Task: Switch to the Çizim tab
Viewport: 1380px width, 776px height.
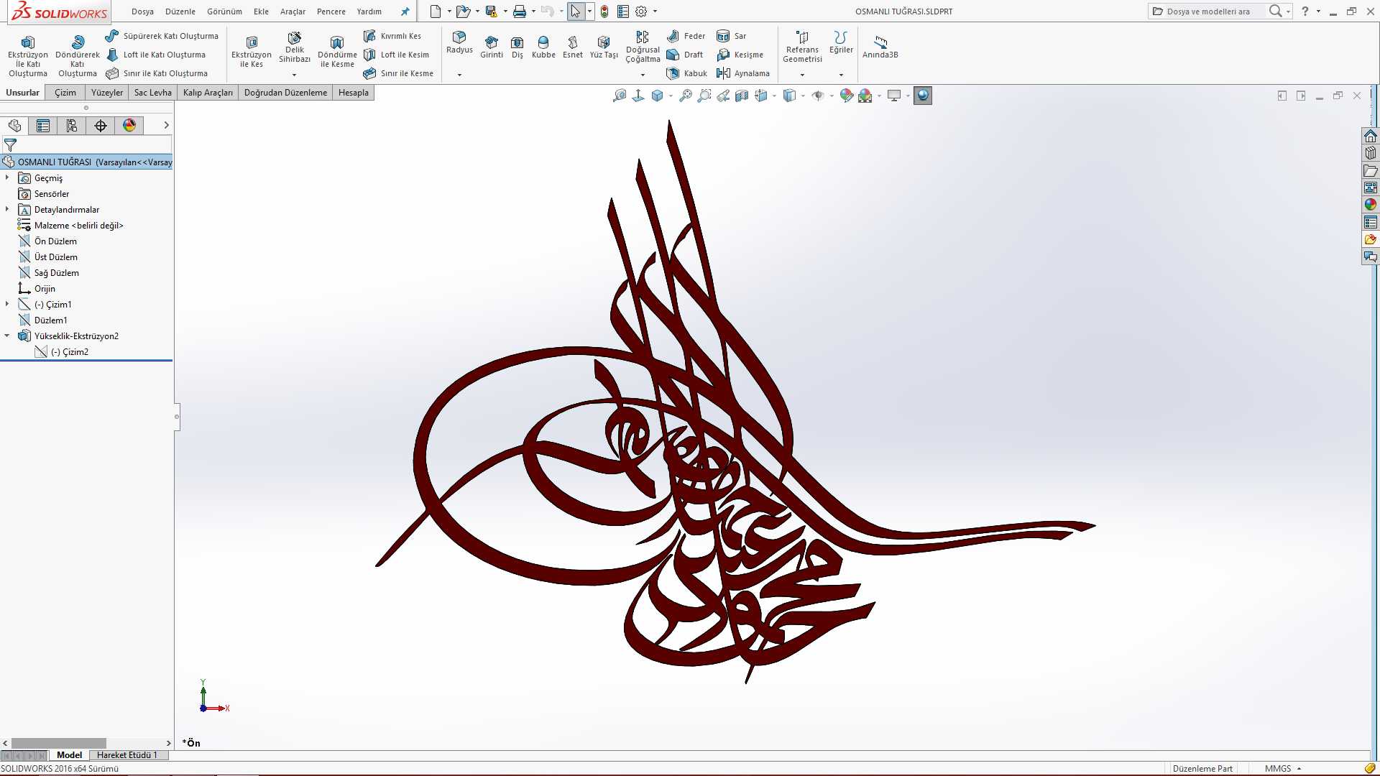Action: pyautogui.click(x=65, y=93)
